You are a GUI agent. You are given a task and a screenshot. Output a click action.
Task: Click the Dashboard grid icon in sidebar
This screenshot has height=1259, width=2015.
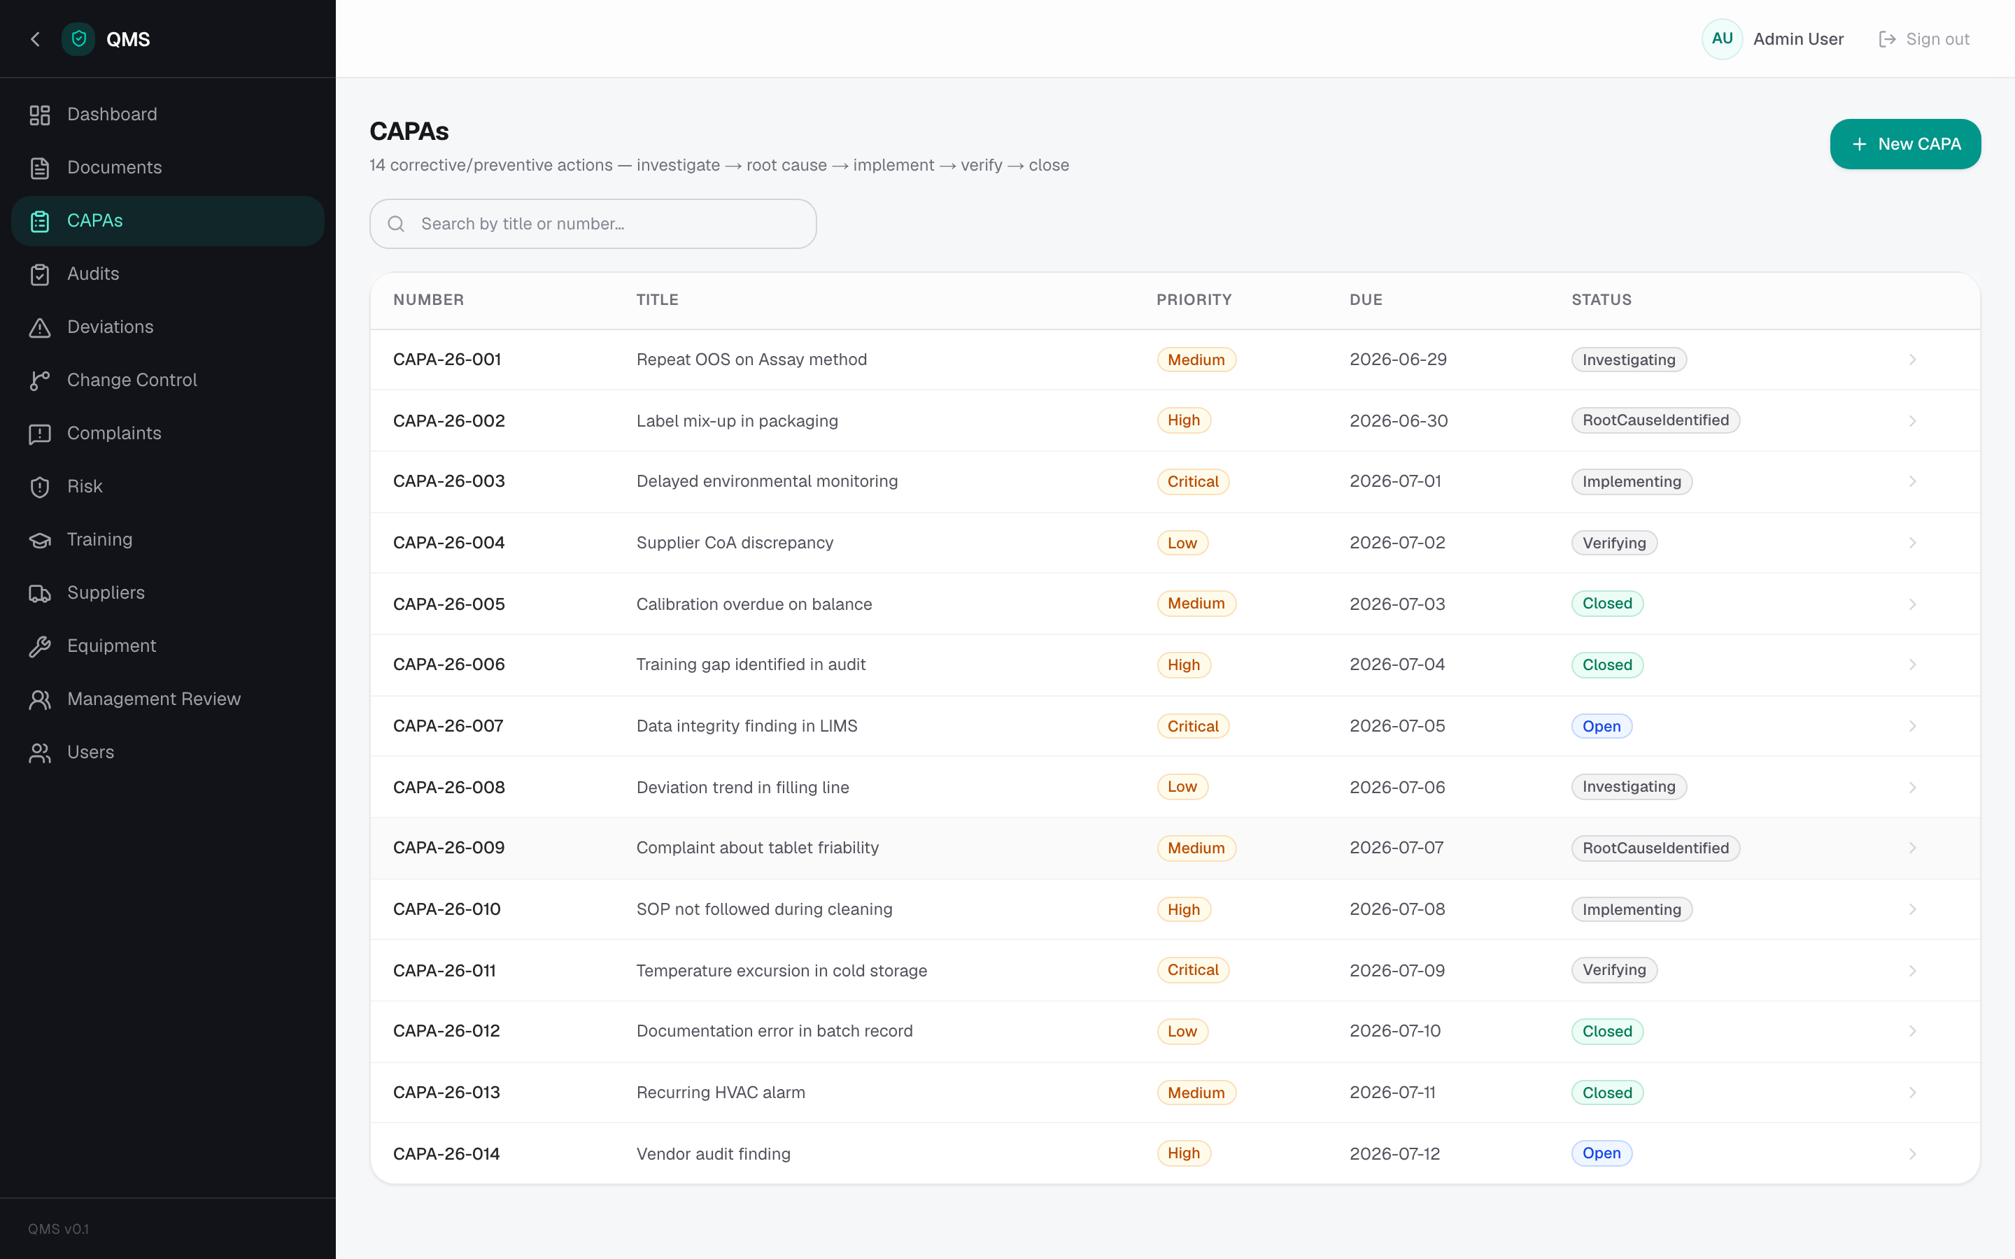(39, 115)
